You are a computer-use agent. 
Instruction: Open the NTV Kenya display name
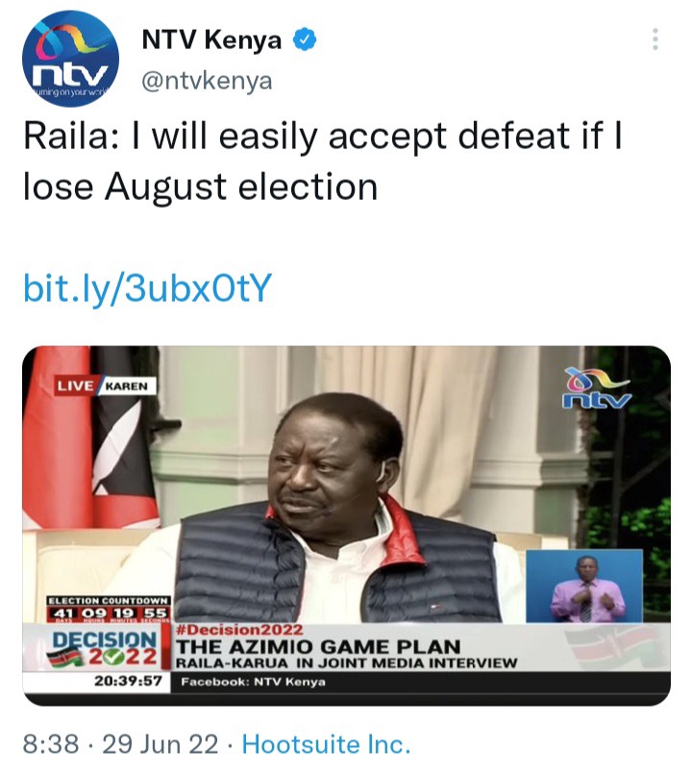(211, 39)
